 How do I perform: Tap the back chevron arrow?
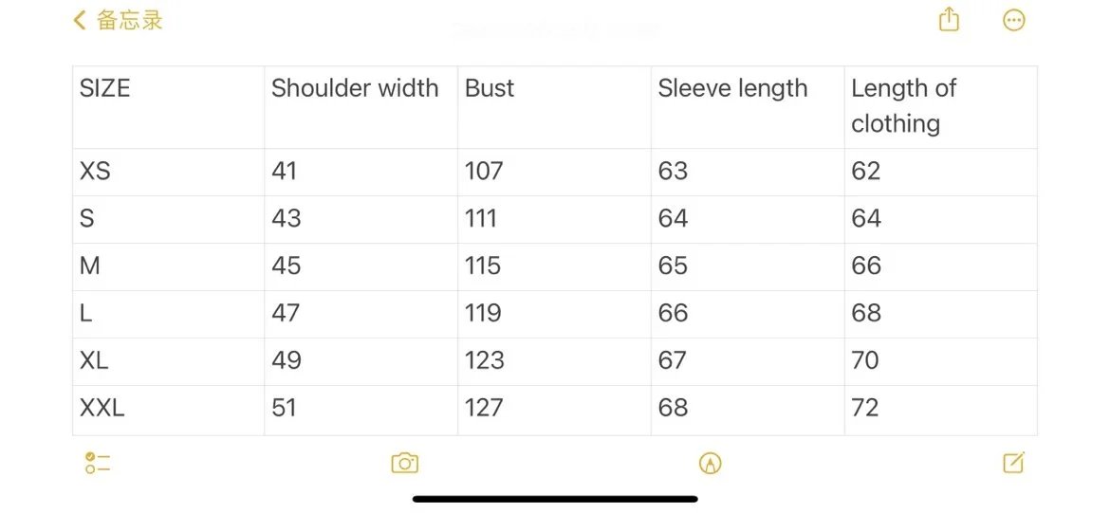pyautogui.click(x=80, y=20)
